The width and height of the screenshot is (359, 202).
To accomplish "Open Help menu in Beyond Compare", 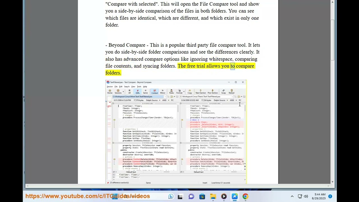I will [145, 87].
